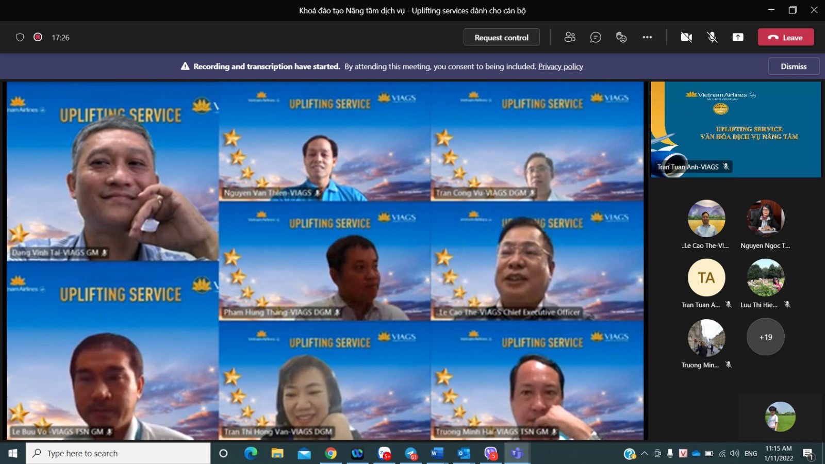Click the Meet Now tray icon
Screen dimensions: 825x464
[657, 453]
